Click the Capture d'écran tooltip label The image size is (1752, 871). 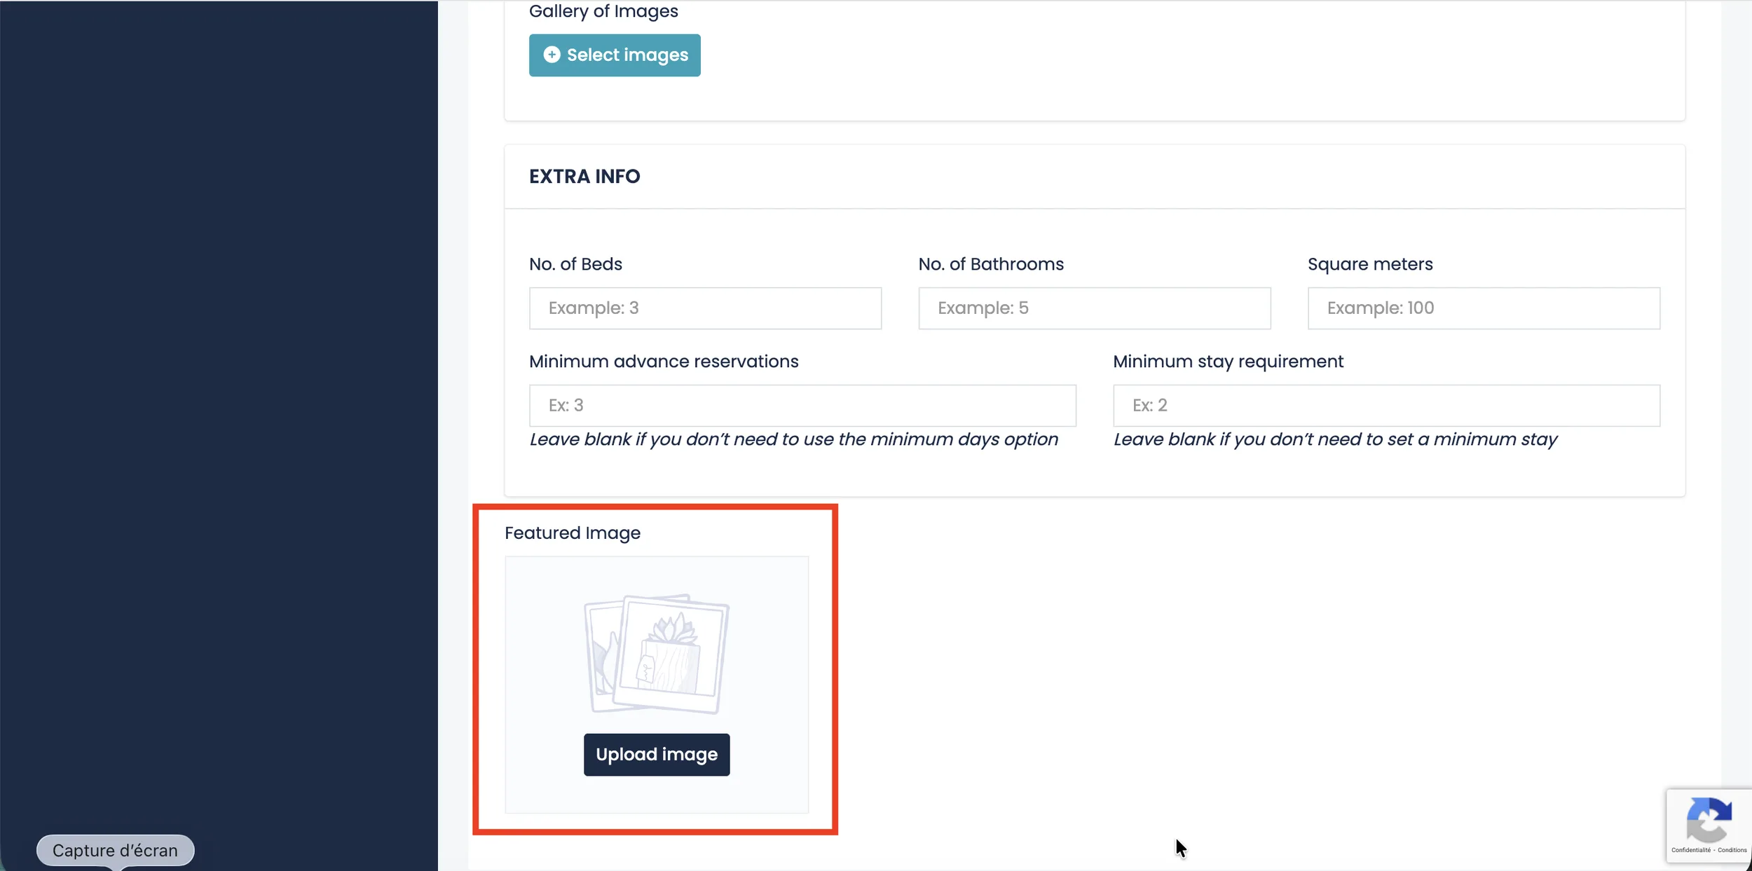[115, 850]
